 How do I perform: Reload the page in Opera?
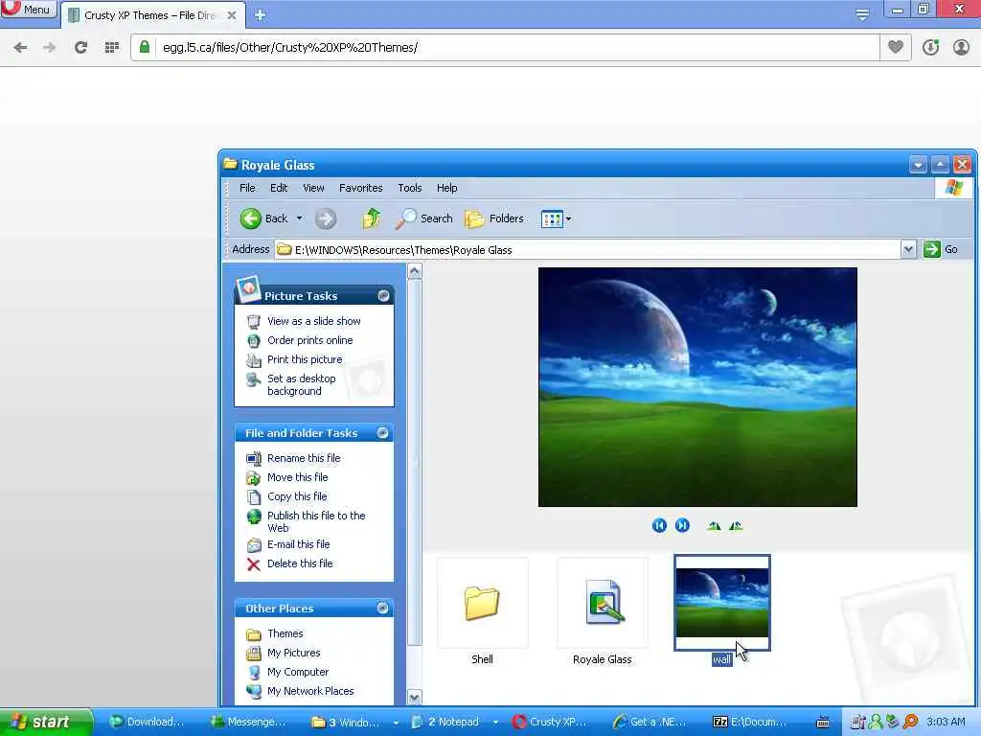tap(80, 47)
